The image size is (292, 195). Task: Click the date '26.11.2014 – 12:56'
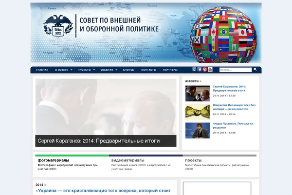pyautogui.click(x=224, y=133)
